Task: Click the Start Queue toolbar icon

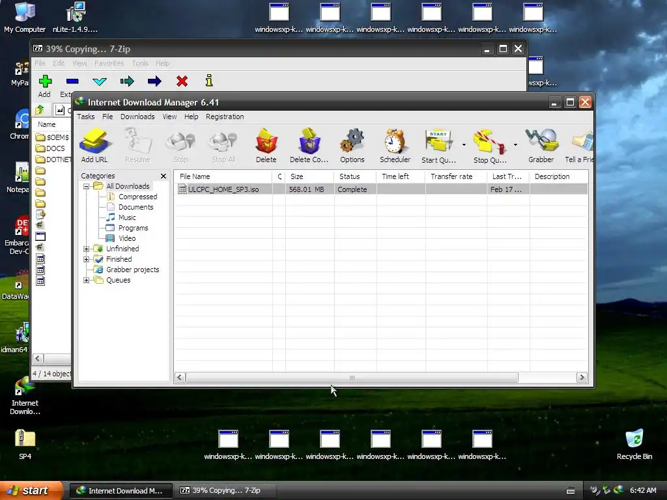Action: tap(438, 146)
